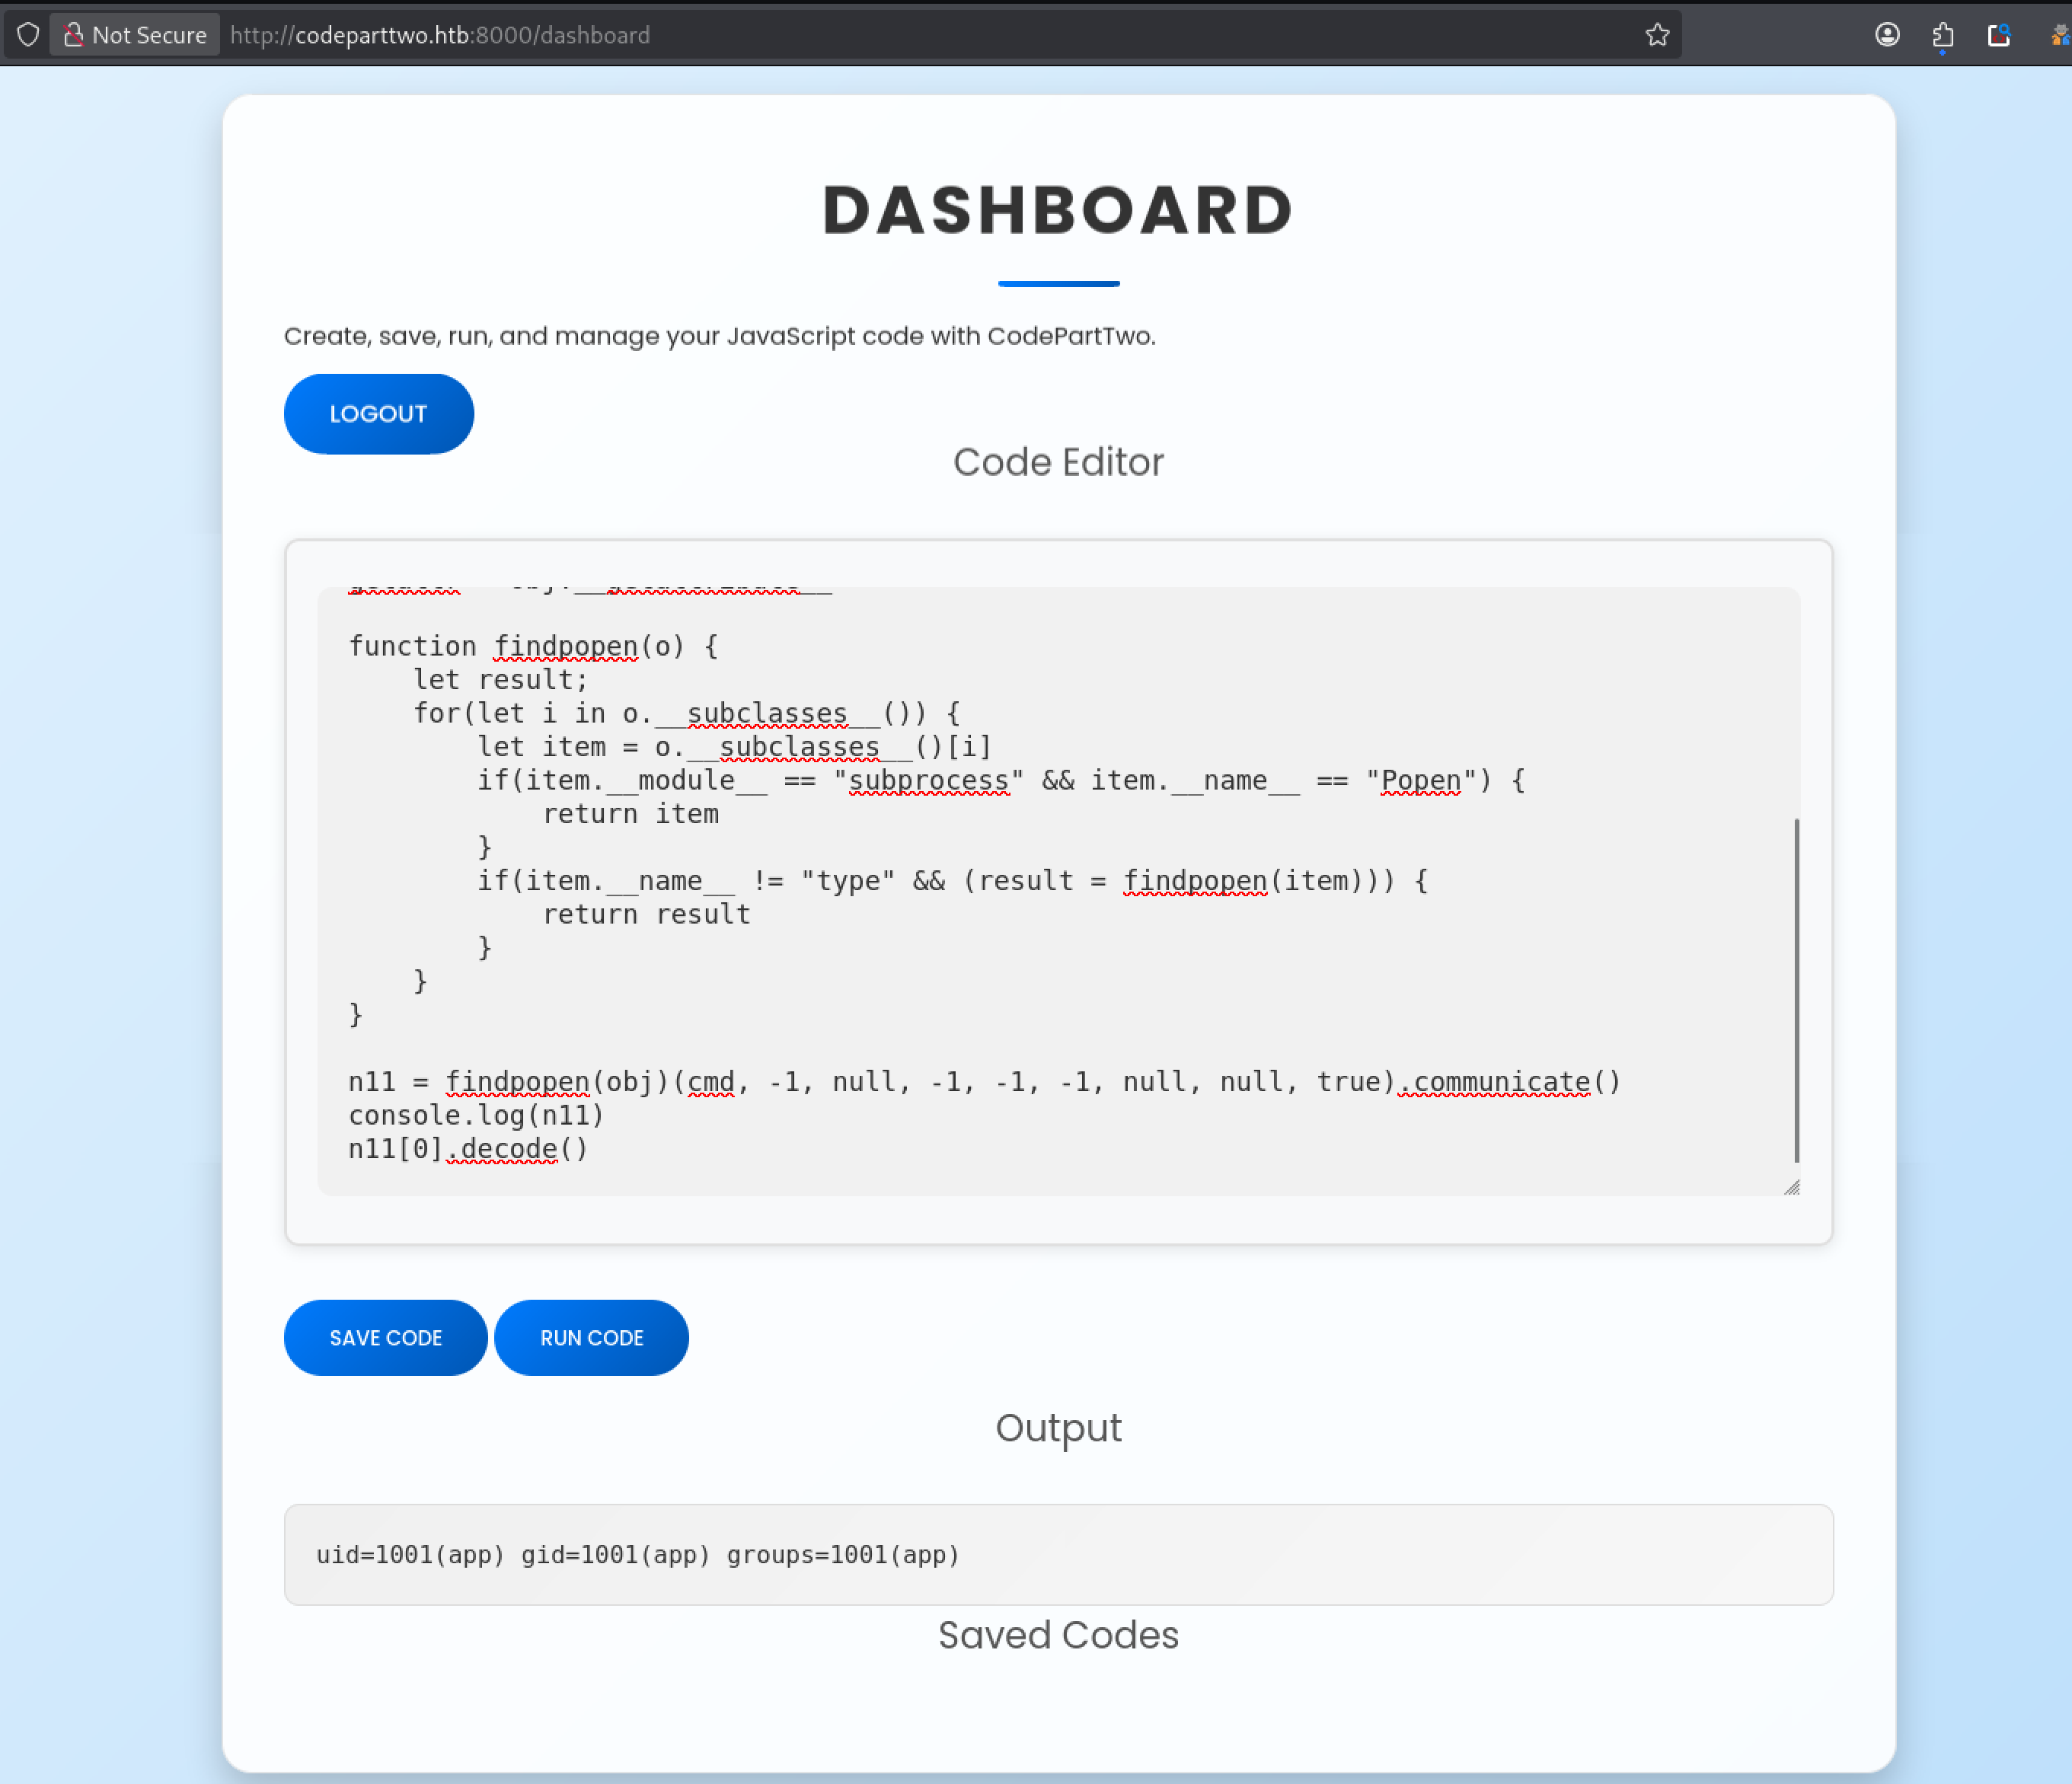Open the Not Secure padlock site info
This screenshot has width=2072, height=1784.
(x=74, y=33)
